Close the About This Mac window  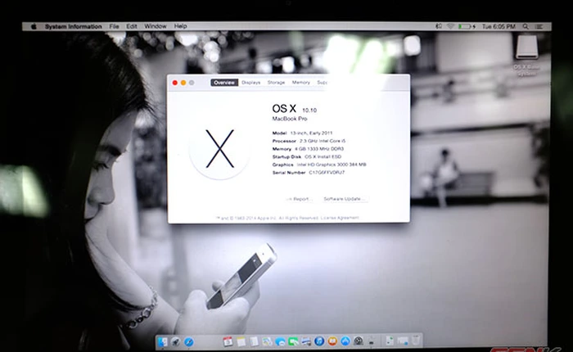pyautogui.click(x=175, y=83)
